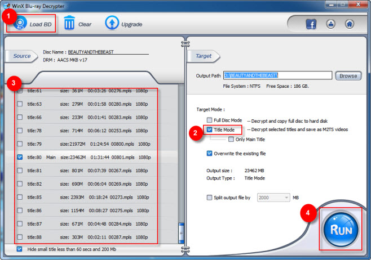
Task: Select the Output Path text field
Action: 277,75
